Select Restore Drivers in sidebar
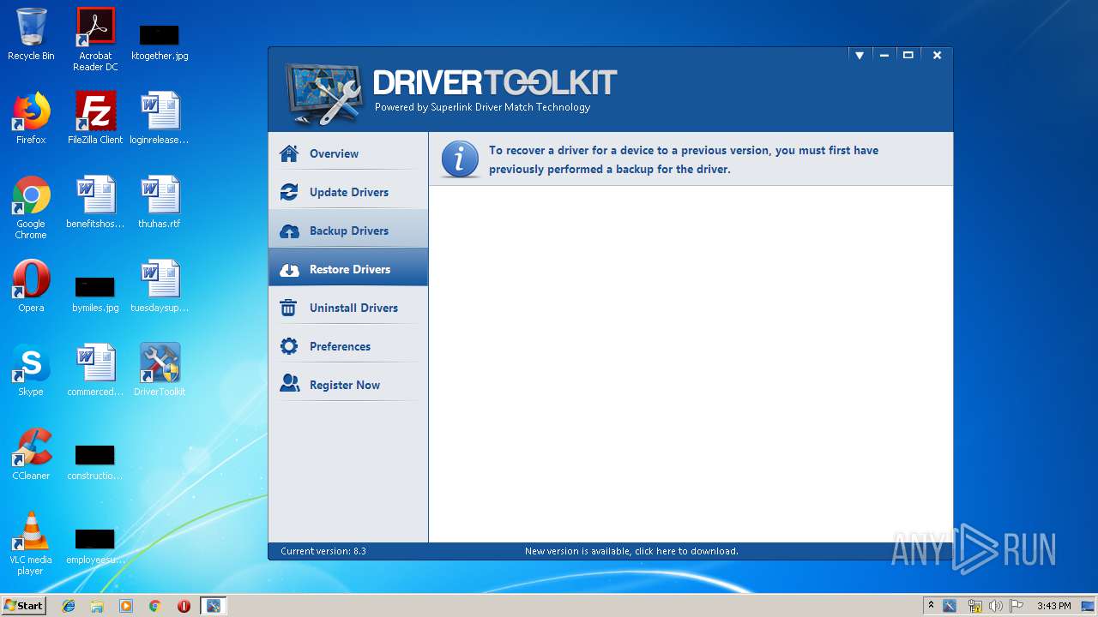This screenshot has width=1098, height=617. [x=348, y=269]
